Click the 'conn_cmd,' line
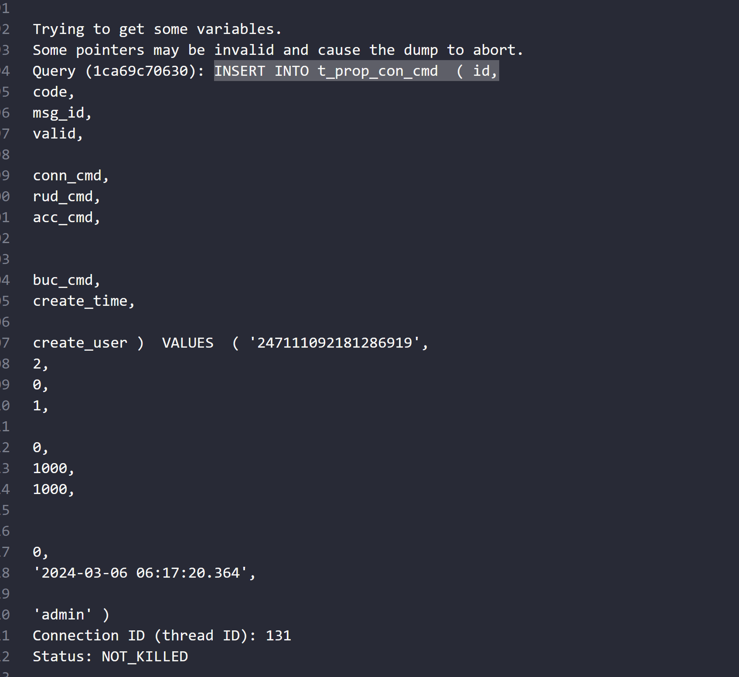 [x=71, y=176]
